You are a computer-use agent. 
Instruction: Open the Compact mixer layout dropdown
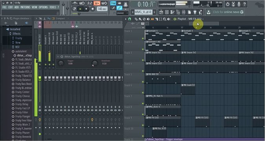tap(60, 18)
